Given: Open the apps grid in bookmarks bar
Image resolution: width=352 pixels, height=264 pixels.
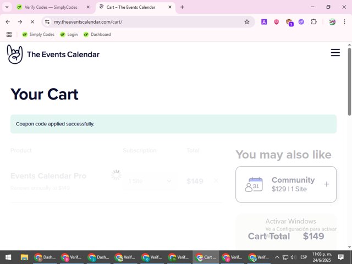Looking at the screenshot, I should click(9, 34).
